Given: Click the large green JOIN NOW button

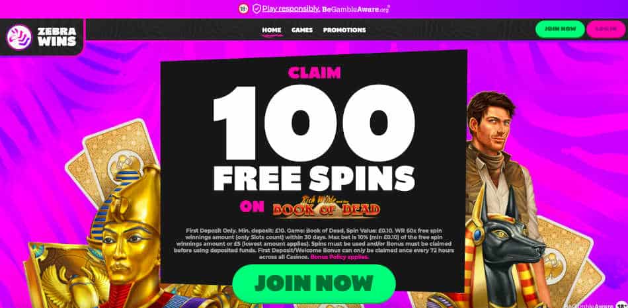Looking at the screenshot, I should 313,283.
